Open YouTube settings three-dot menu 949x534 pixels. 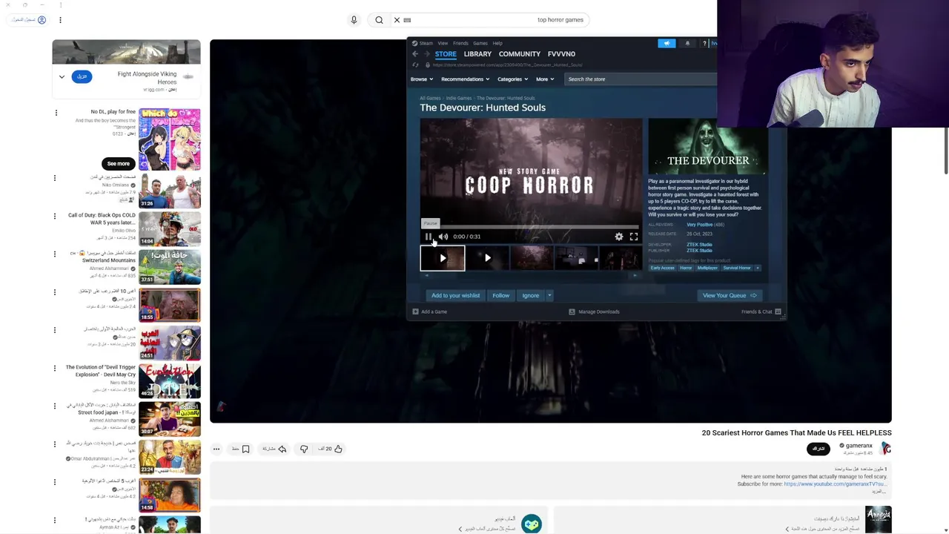tap(60, 20)
